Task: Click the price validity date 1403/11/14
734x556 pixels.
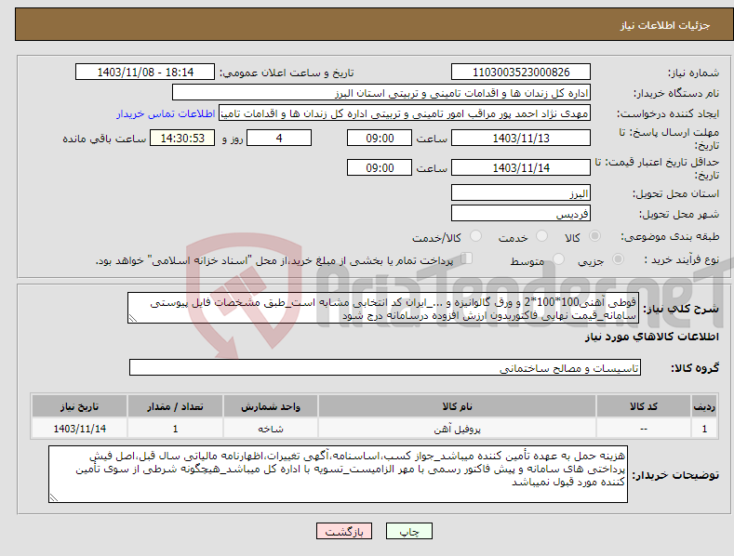Action: coord(521,167)
